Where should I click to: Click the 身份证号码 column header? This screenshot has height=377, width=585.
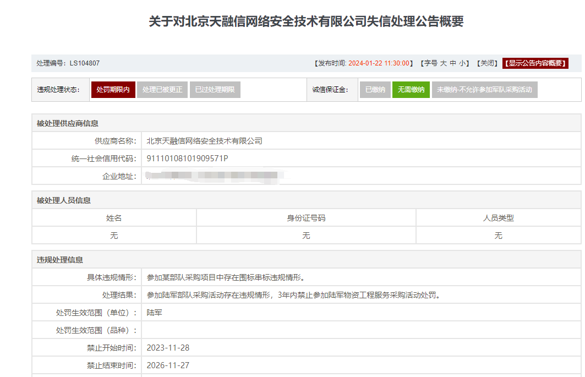pos(306,218)
